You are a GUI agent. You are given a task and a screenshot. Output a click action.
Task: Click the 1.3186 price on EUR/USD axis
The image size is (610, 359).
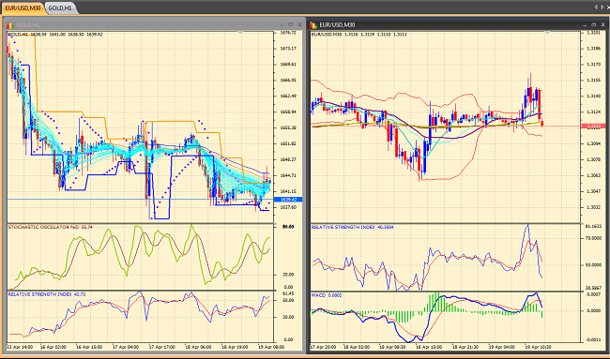[593, 49]
